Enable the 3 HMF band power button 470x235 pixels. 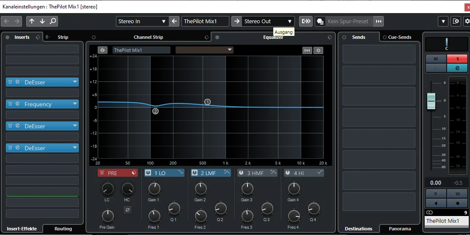pos(241,173)
